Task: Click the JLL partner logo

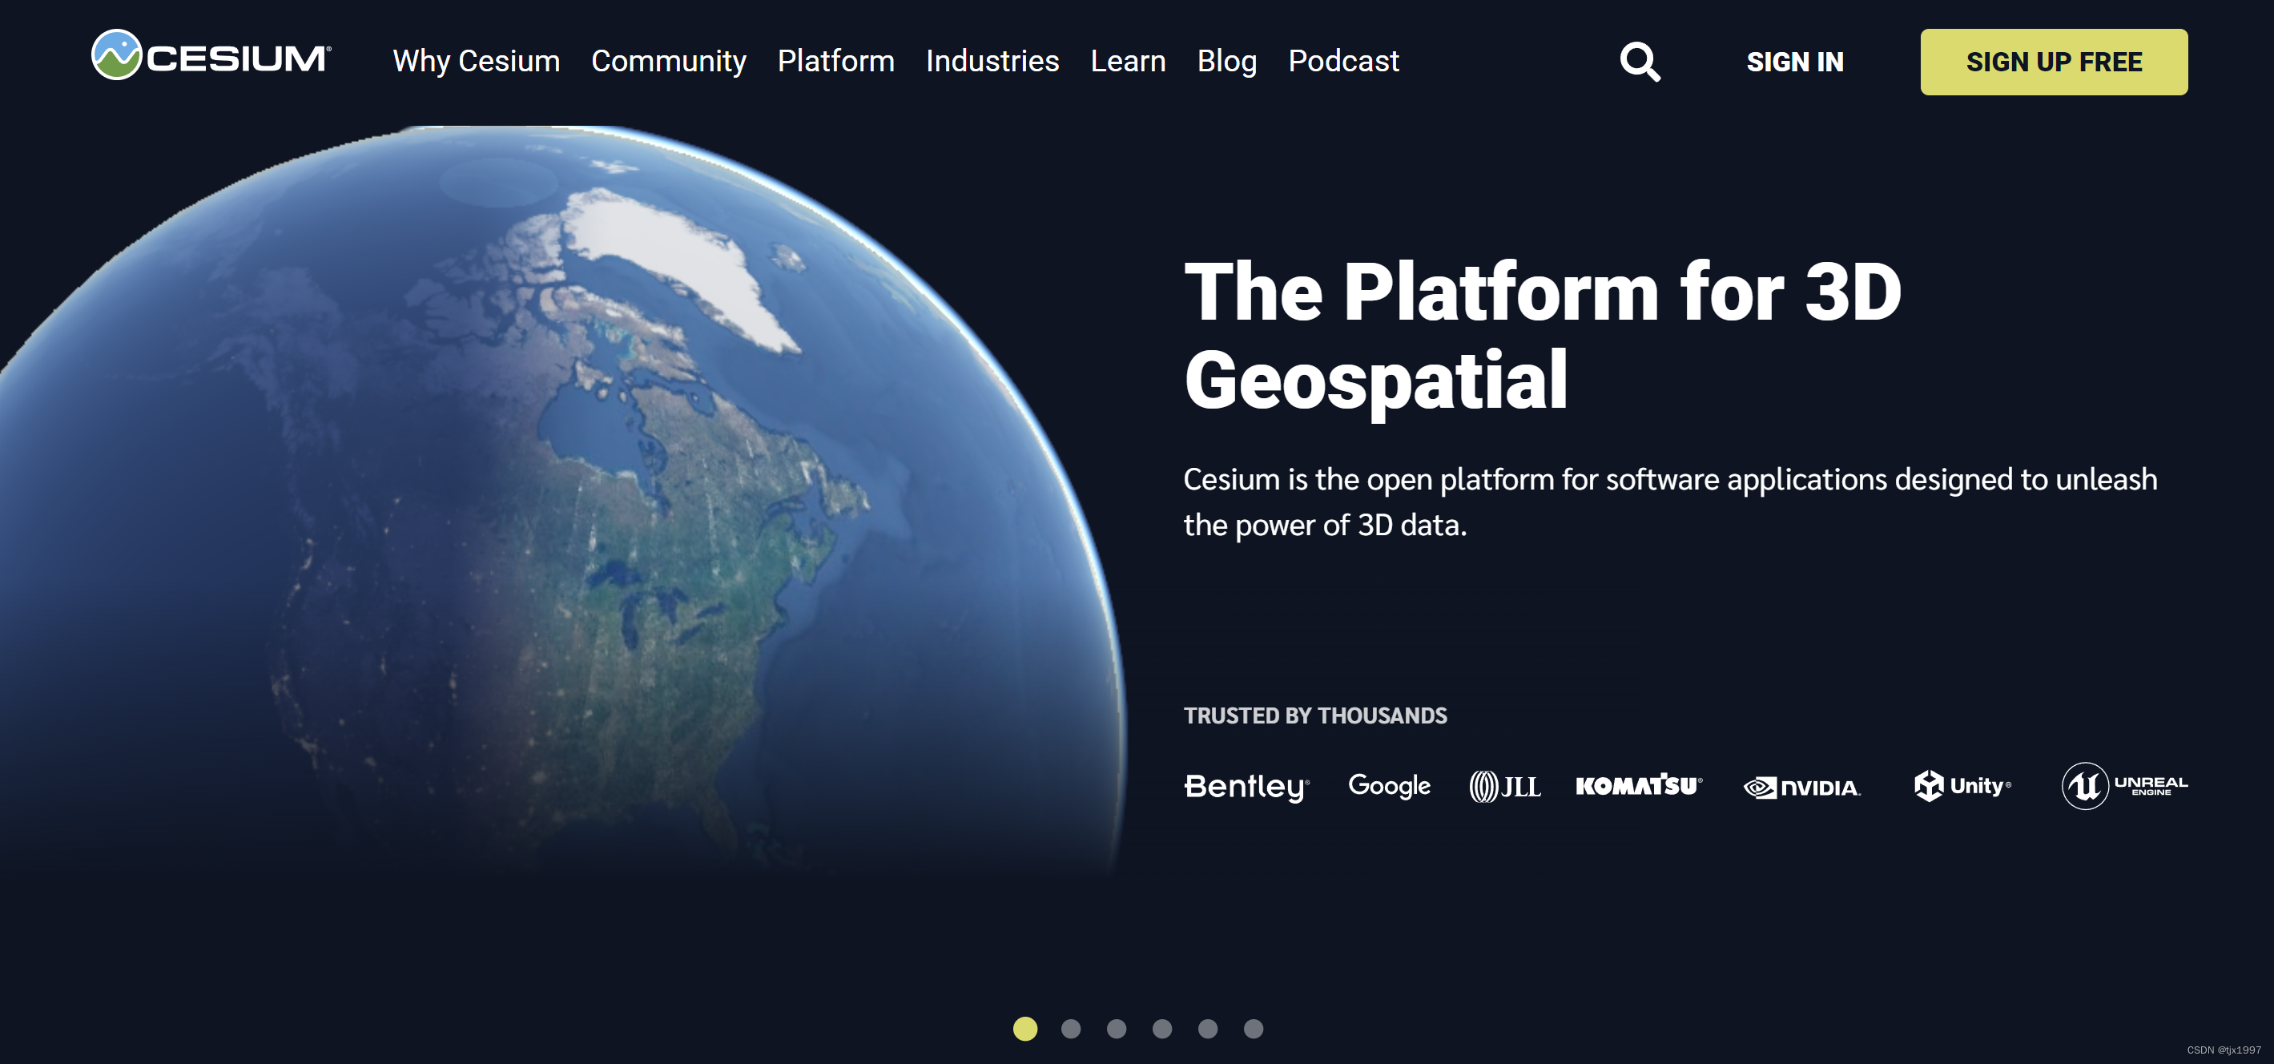Action: tap(1504, 786)
